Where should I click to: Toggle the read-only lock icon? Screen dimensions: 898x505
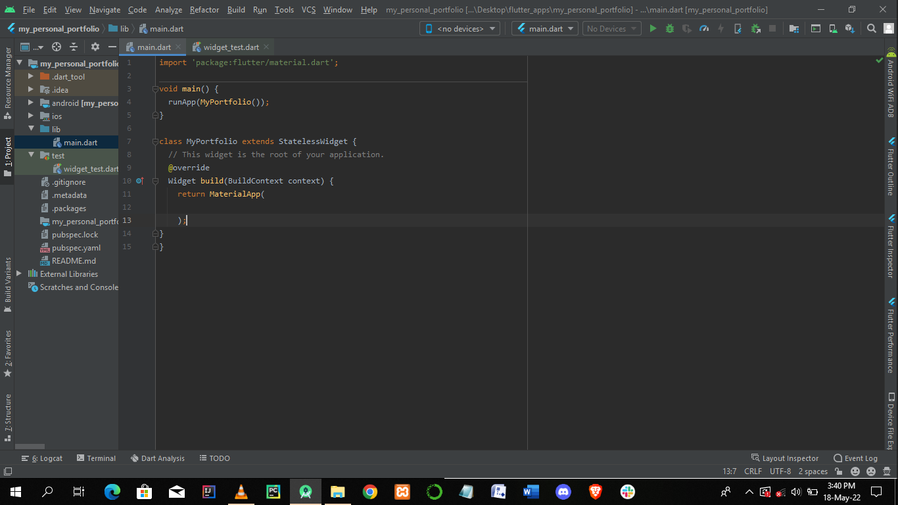839,471
